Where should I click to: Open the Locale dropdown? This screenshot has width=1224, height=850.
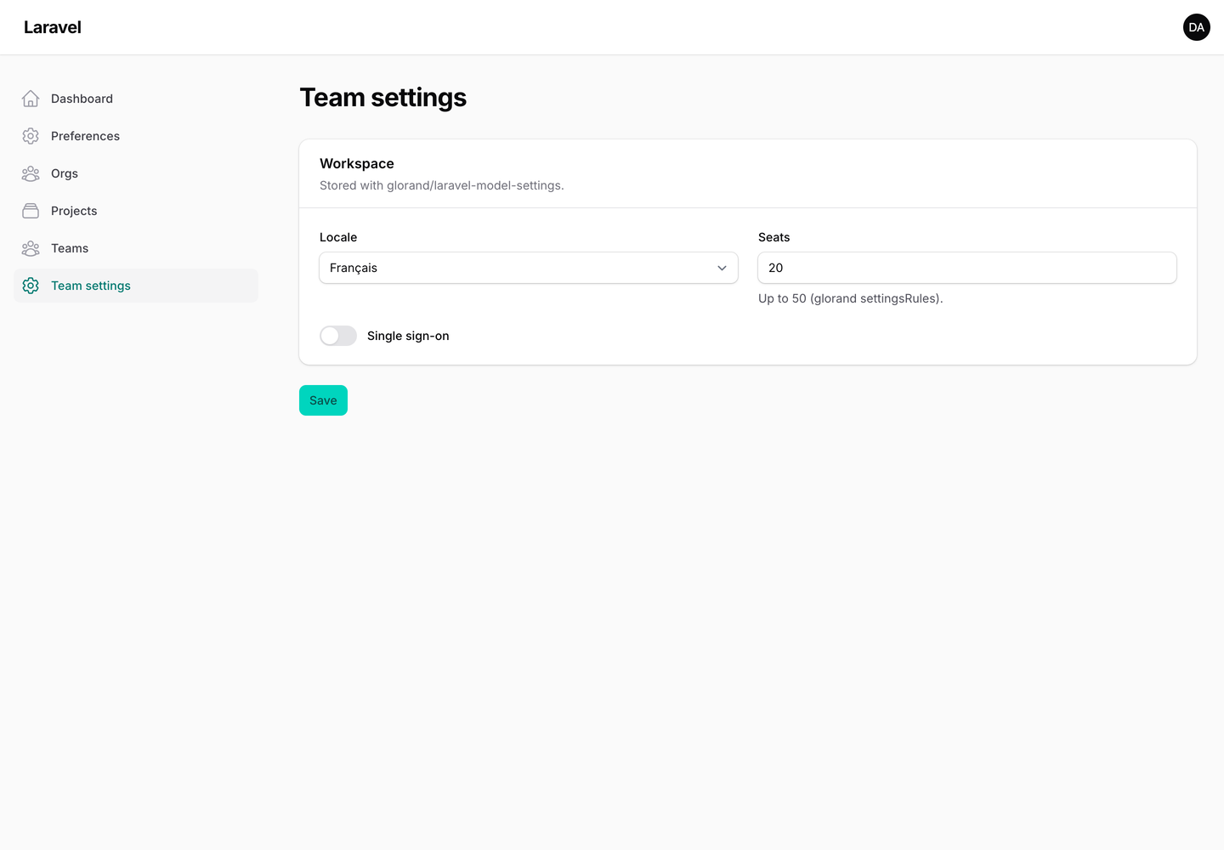tap(529, 268)
